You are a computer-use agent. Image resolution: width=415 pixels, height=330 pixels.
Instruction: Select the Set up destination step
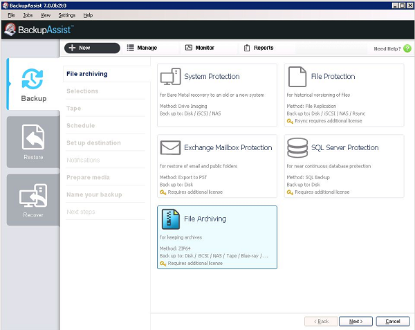(105, 143)
